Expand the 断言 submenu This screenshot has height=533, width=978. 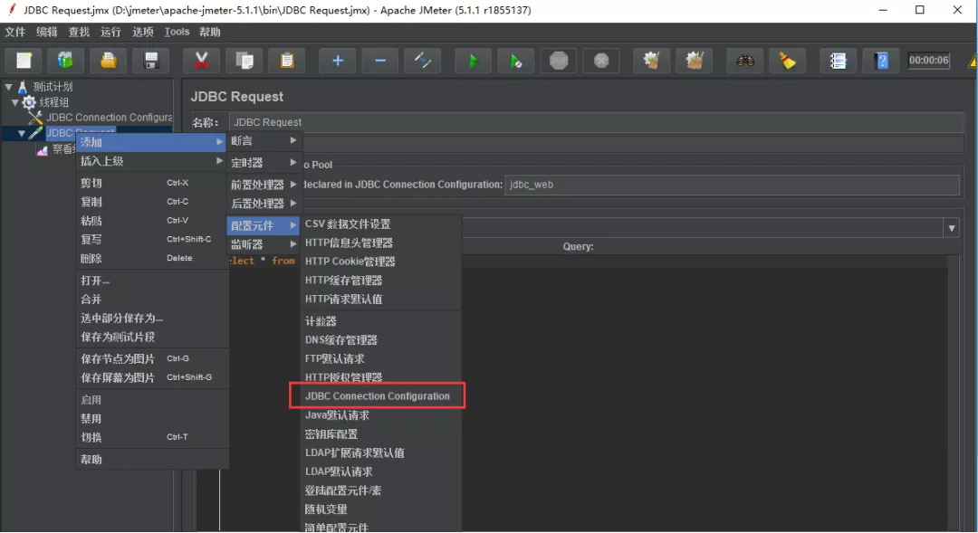coord(264,141)
